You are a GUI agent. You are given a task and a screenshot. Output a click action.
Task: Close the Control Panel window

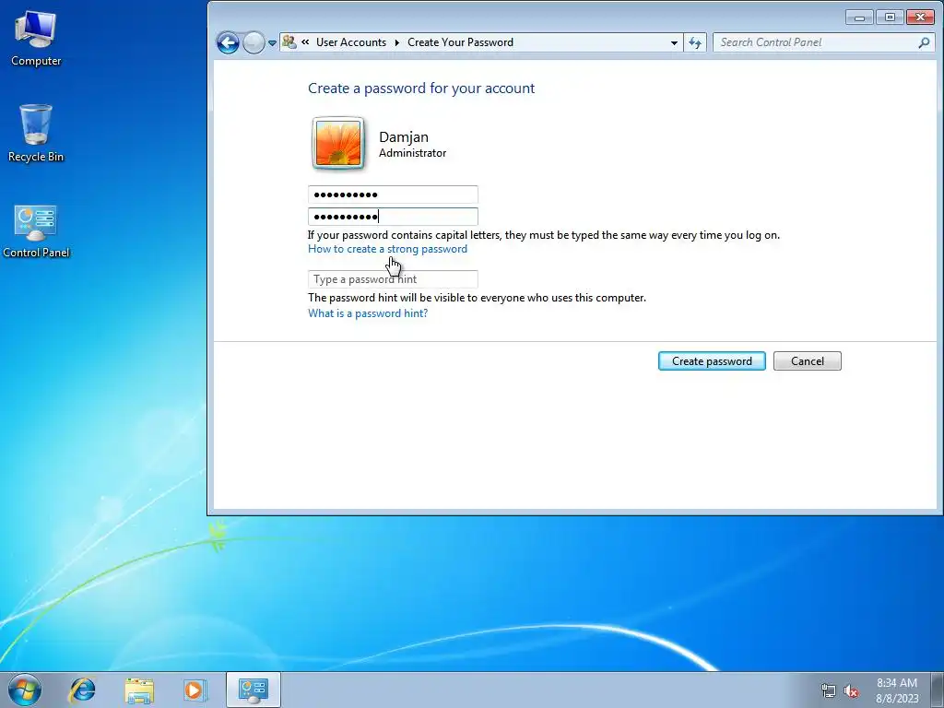[920, 18]
